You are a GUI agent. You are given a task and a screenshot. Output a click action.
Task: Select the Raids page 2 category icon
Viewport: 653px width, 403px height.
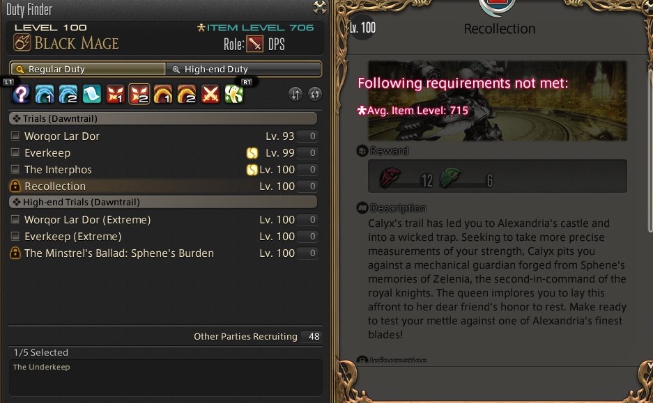(x=187, y=94)
